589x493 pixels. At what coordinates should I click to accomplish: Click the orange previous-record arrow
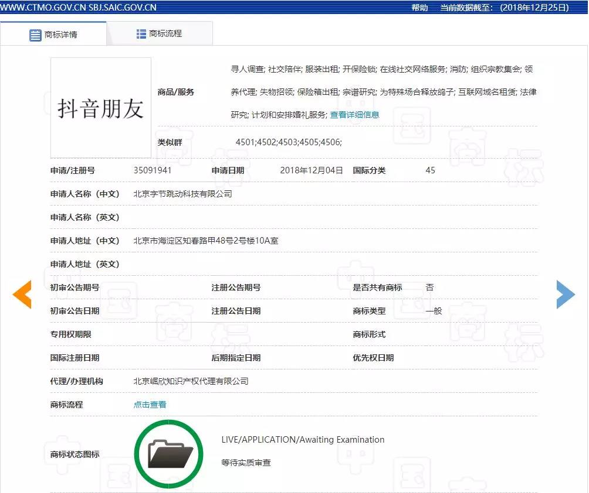point(22,295)
